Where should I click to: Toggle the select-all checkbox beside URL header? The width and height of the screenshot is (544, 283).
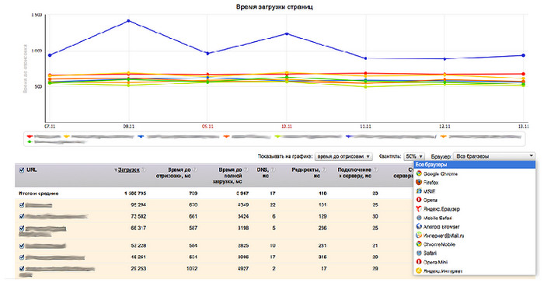click(22, 170)
